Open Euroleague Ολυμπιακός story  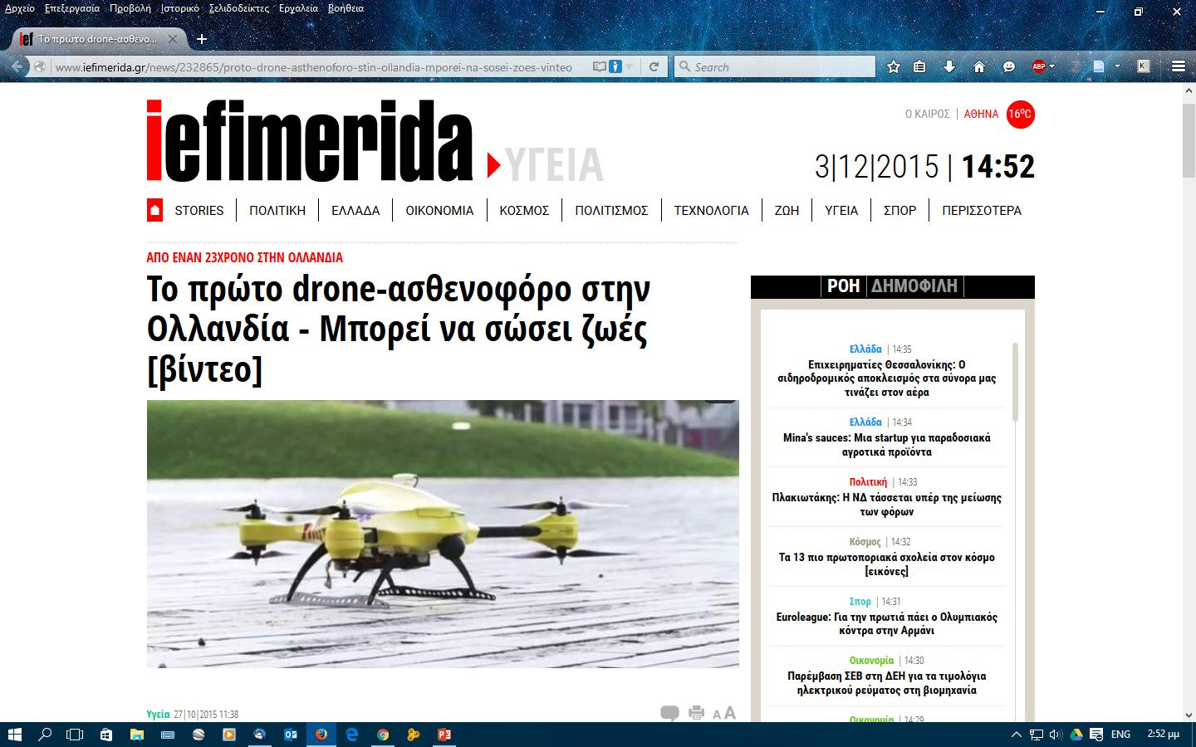[886, 623]
